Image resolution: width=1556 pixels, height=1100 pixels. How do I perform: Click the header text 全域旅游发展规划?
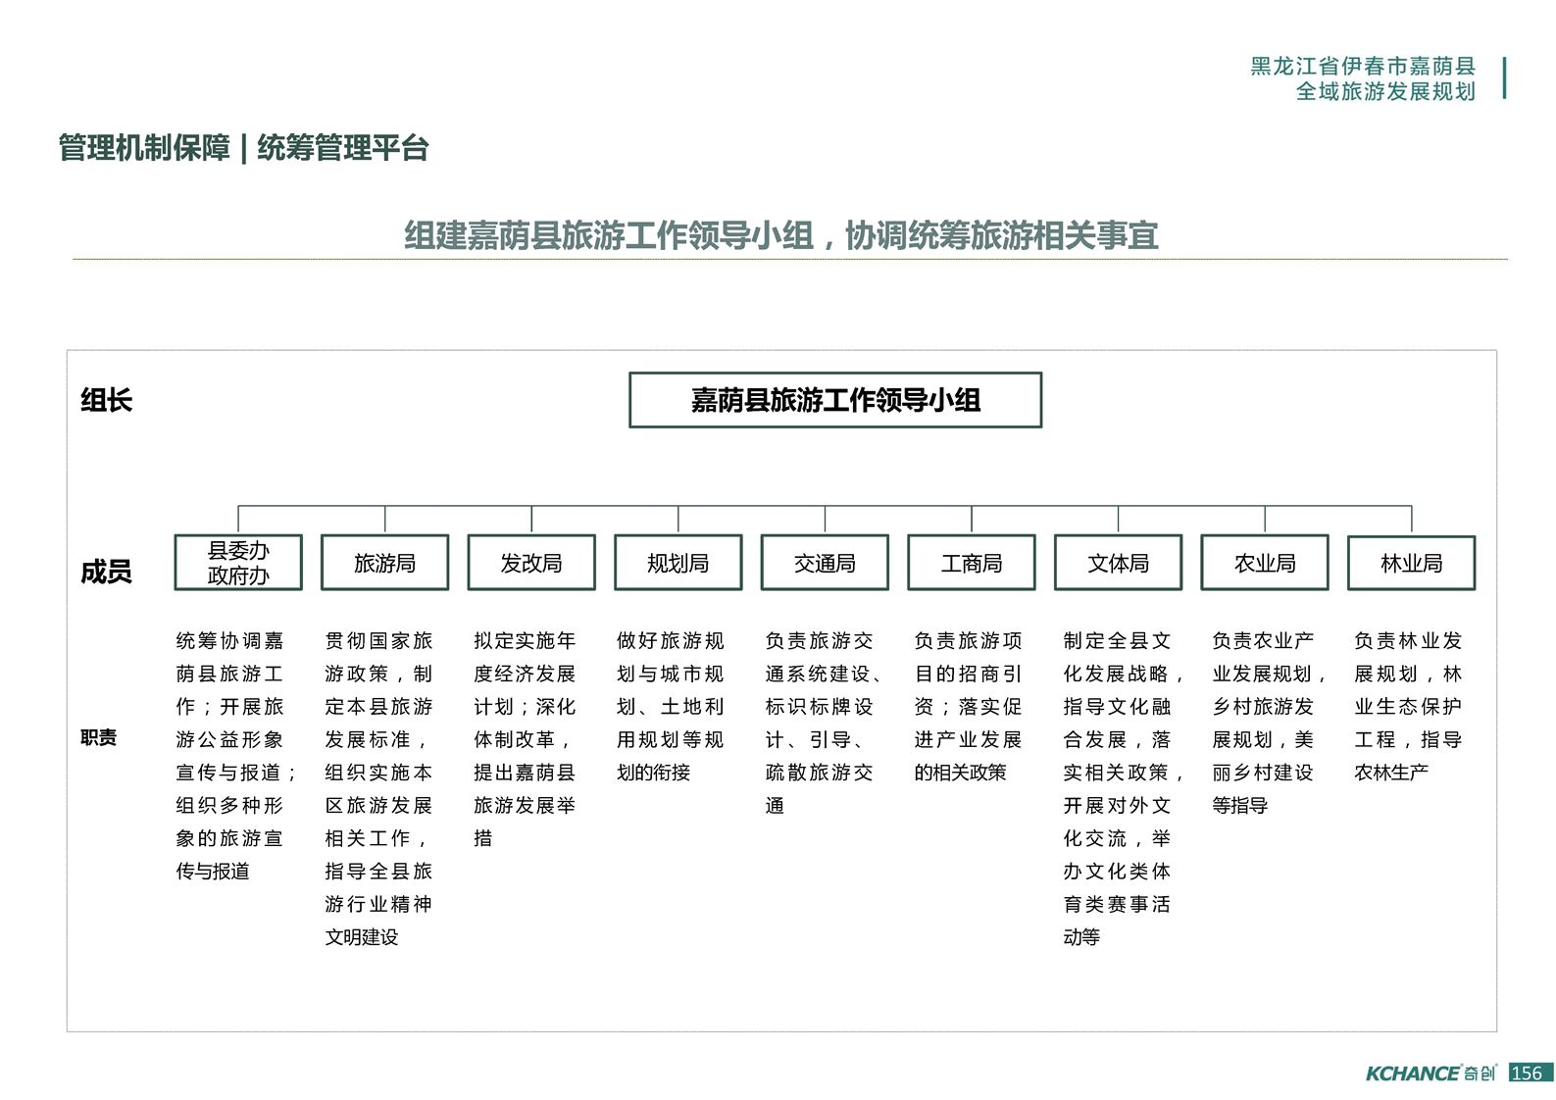click(x=1385, y=91)
